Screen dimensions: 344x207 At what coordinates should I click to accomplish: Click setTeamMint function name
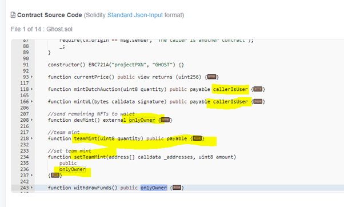[90, 157]
